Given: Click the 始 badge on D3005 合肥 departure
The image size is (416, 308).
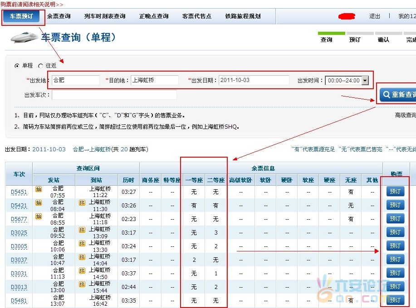Looking at the screenshot, I should [39, 243].
